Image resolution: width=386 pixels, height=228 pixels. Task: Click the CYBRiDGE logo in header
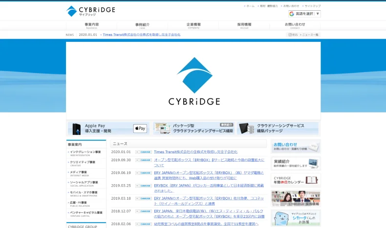point(90,11)
